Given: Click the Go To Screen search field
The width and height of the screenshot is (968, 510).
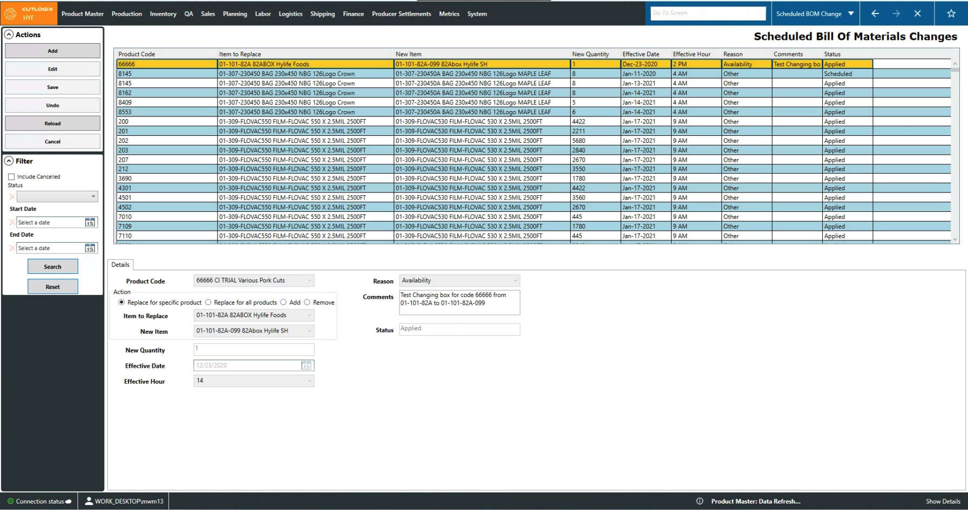Looking at the screenshot, I should click(707, 13).
